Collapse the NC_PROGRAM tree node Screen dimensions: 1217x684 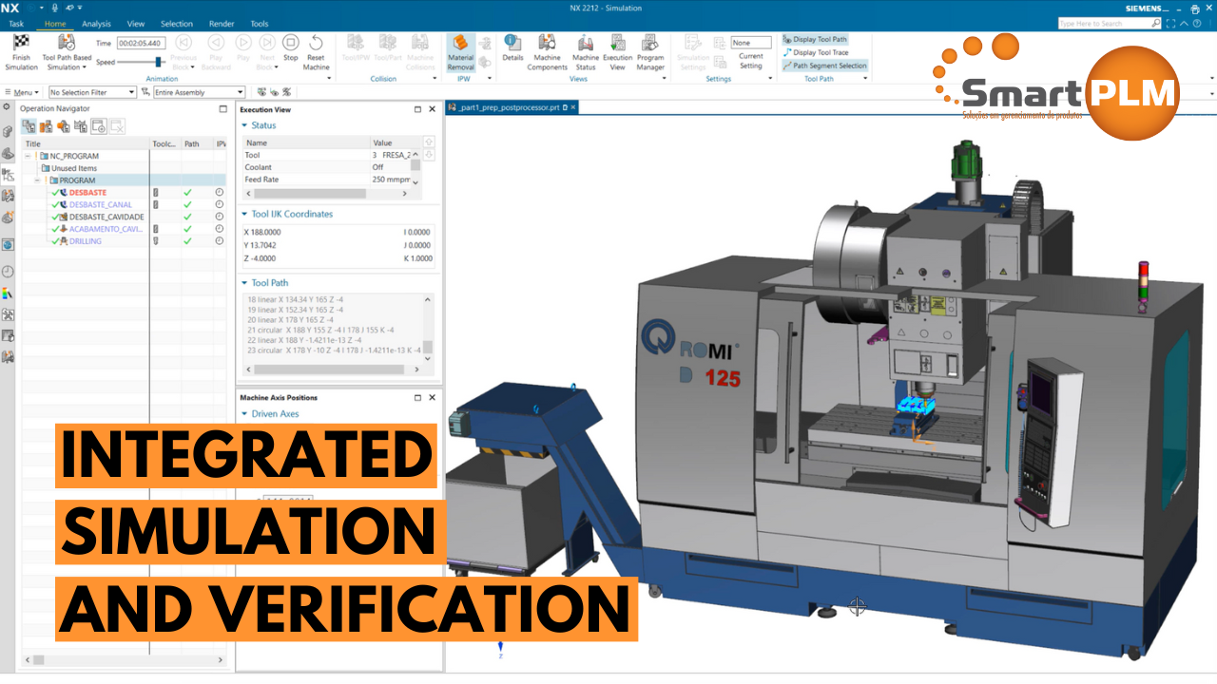click(x=28, y=156)
